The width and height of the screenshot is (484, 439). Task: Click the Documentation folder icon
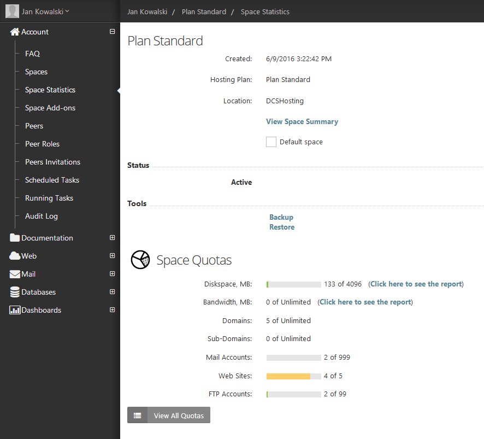(15, 238)
